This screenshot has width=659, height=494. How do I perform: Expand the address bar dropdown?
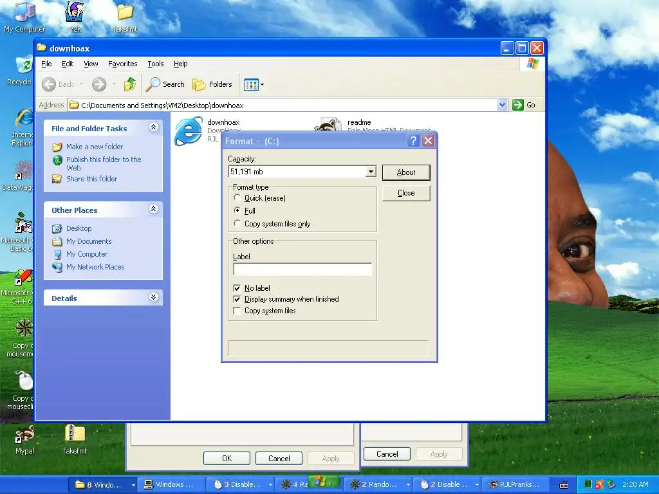pos(502,105)
